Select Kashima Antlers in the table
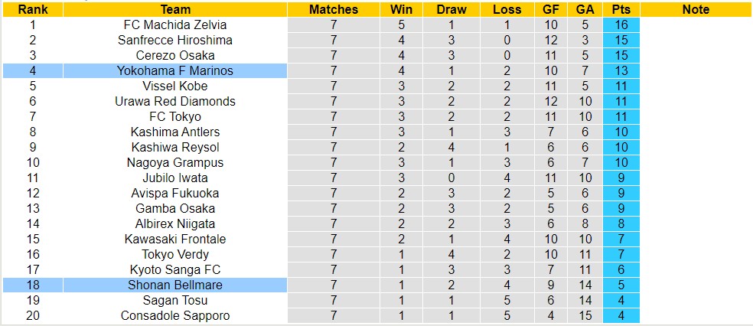Viewport: 753px width, 326px height. pyautogui.click(x=175, y=132)
